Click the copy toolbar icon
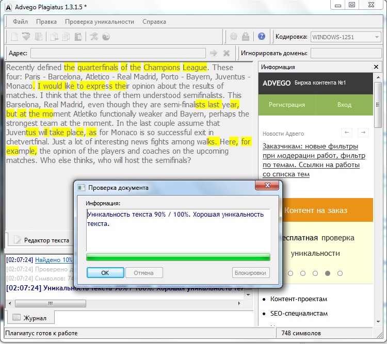The height and width of the screenshot is (344, 387). click(x=66, y=37)
